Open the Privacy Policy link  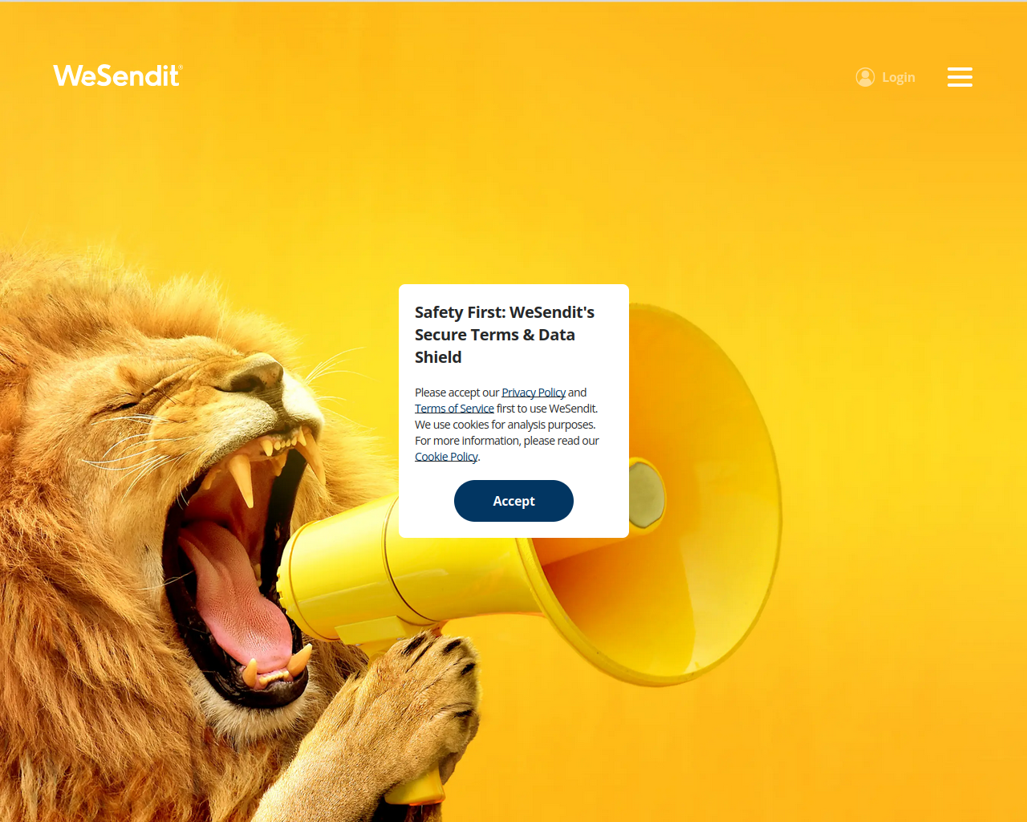point(534,393)
